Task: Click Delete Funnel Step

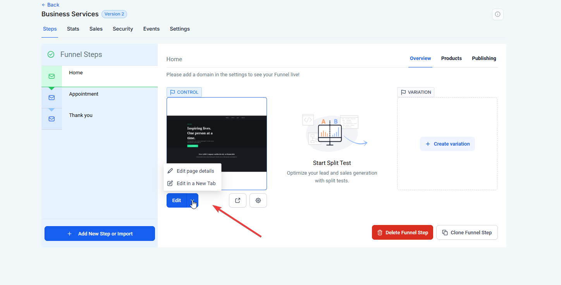Action: click(x=403, y=233)
